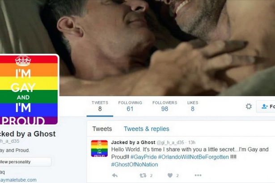Click the reply arrow icon under the tweet
The width and height of the screenshot is (275, 183).
[115, 175]
